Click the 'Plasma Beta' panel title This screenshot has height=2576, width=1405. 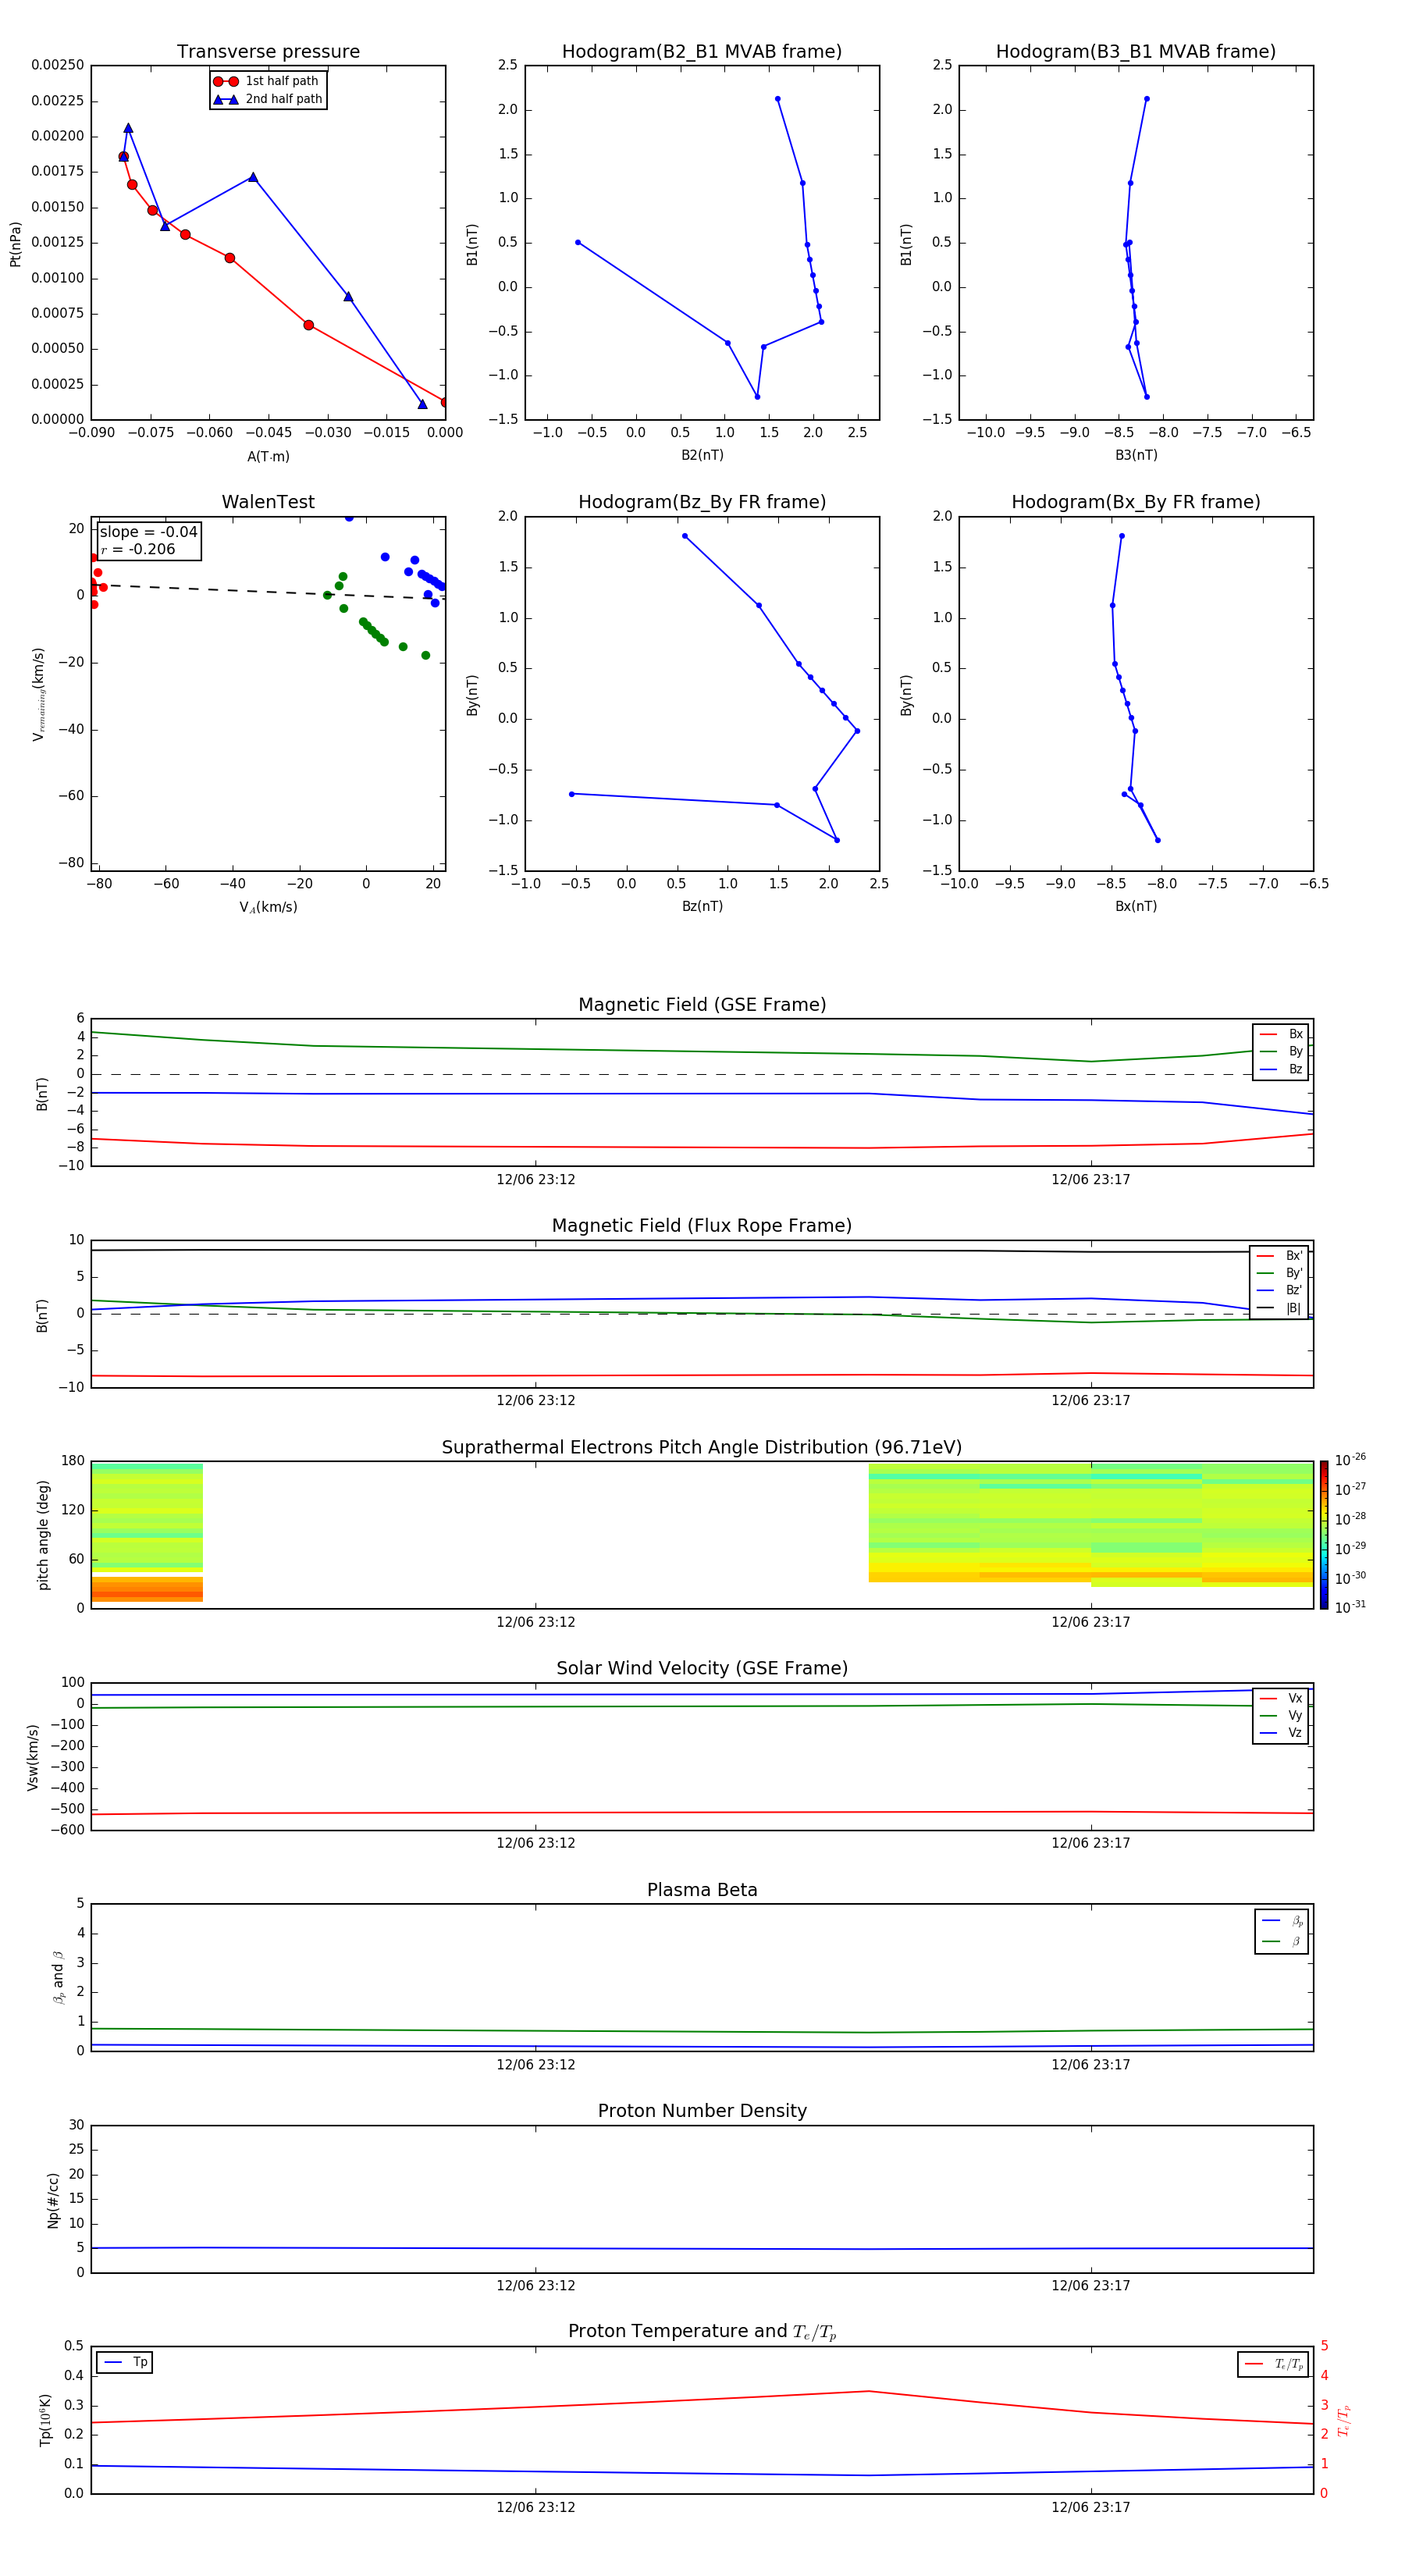pos(702,1891)
